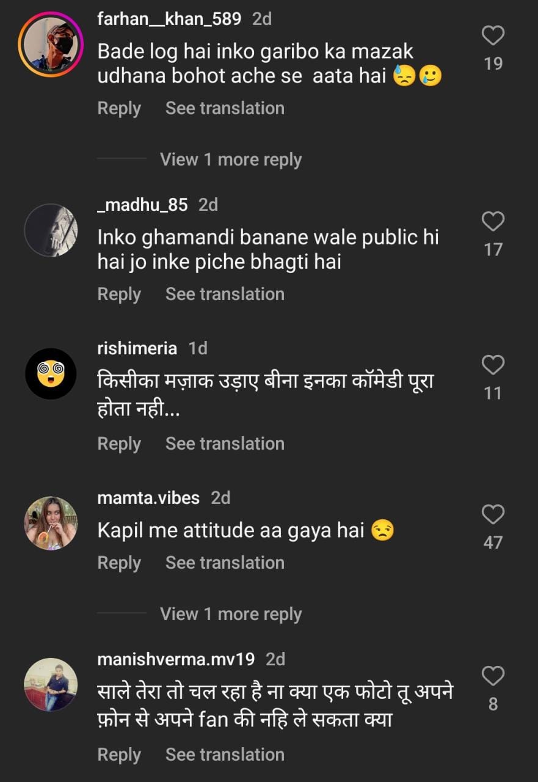Tap rishimeria's emoji avatar

[51, 374]
